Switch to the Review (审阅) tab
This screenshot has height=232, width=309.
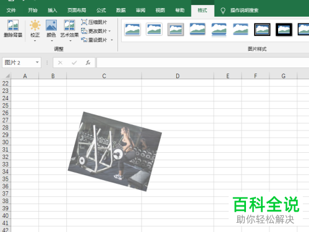click(x=140, y=11)
